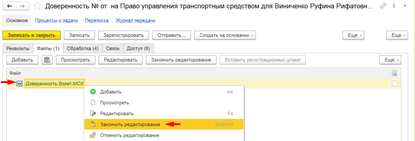
Task: Open Процессы и задачи link
Action: point(57,20)
